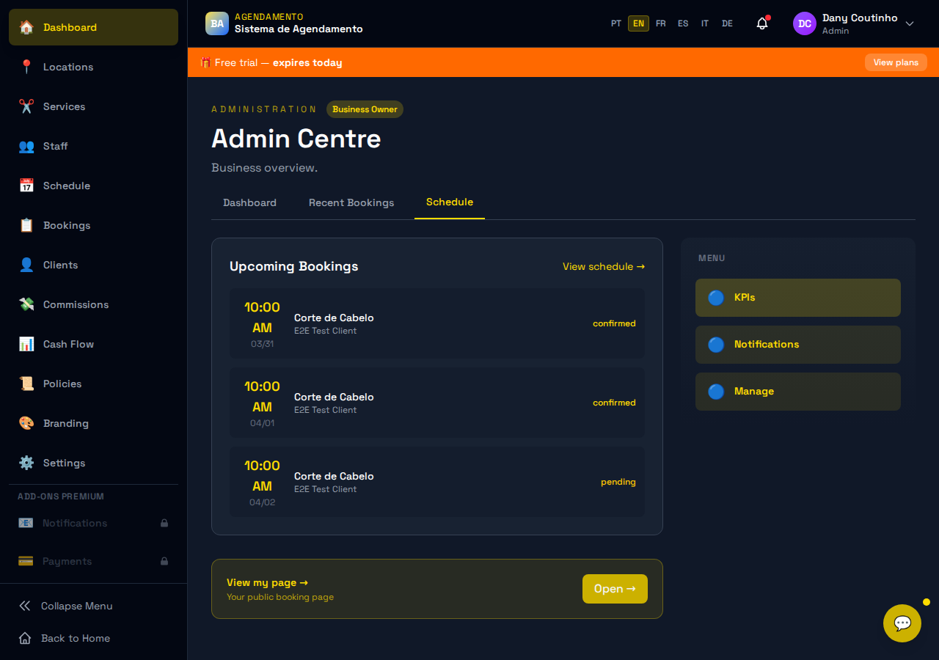The image size is (939, 660).
Task: Follow the View schedule link
Action: (x=604, y=266)
